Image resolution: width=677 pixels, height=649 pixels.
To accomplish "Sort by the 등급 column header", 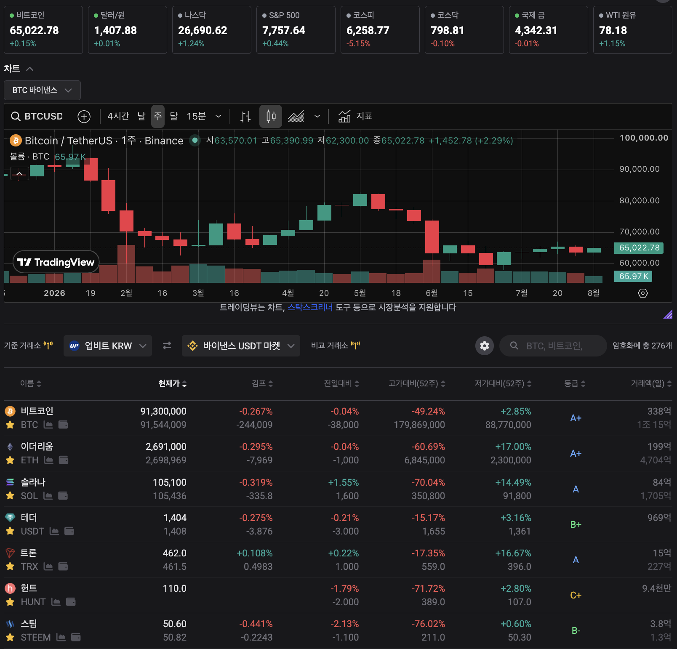I will (575, 383).
